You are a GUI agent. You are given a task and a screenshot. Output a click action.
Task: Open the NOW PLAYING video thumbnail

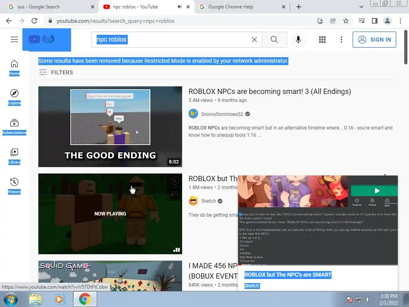(110, 214)
